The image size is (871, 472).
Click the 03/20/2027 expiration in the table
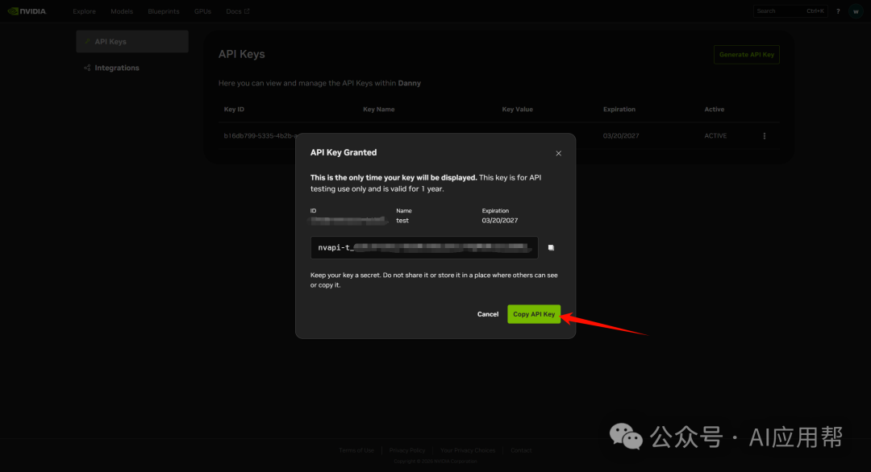pos(620,136)
